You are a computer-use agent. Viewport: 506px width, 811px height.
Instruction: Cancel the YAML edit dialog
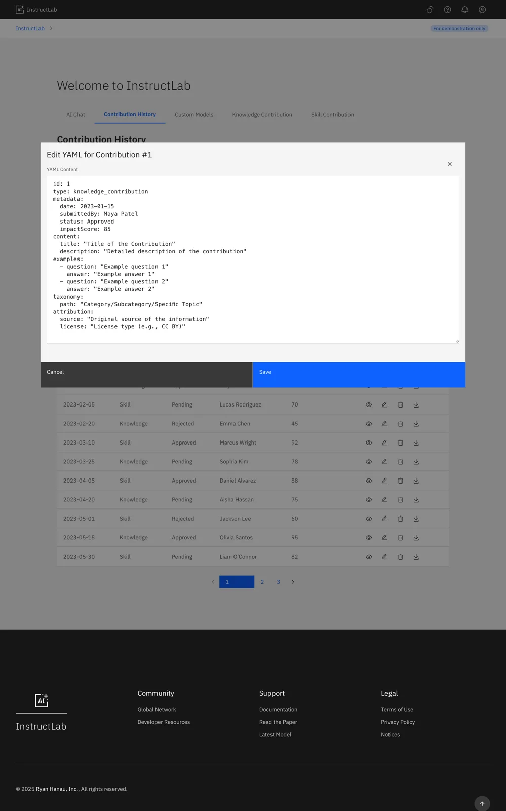146,375
